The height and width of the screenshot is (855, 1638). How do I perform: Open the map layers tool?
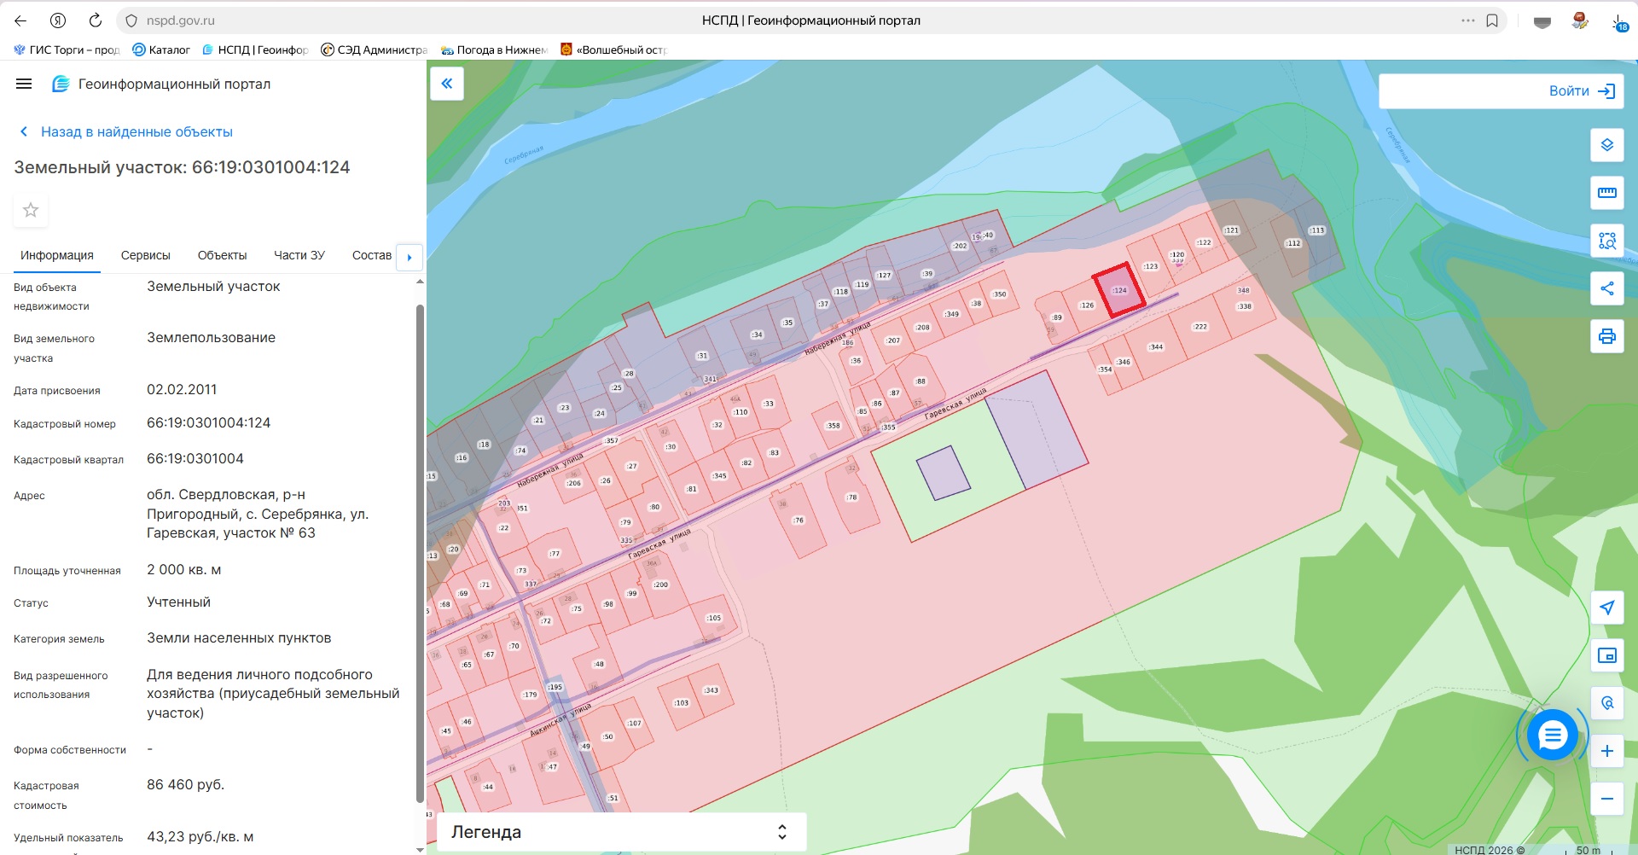[x=1607, y=145]
